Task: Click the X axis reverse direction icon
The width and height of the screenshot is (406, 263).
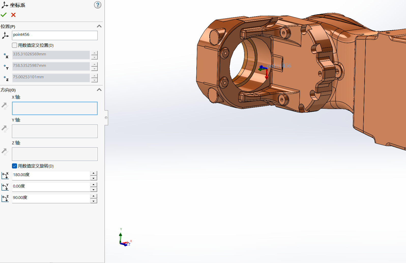Action: tap(5, 106)
